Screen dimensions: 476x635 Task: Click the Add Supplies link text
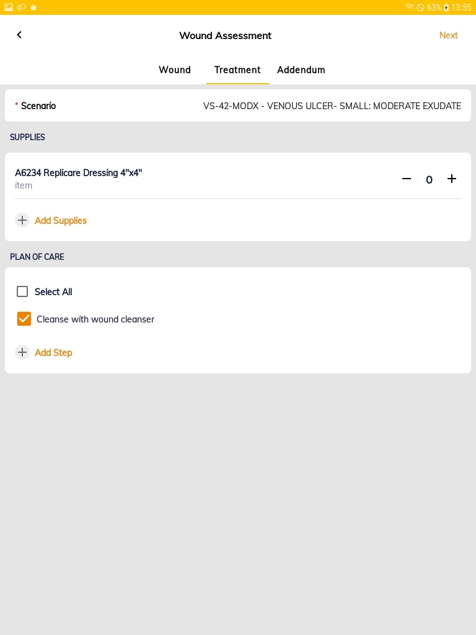click(x=61, y=220)
